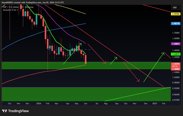Click 0.92000 on the price axis
183x116 pixels.
click(x=176, y=88)
